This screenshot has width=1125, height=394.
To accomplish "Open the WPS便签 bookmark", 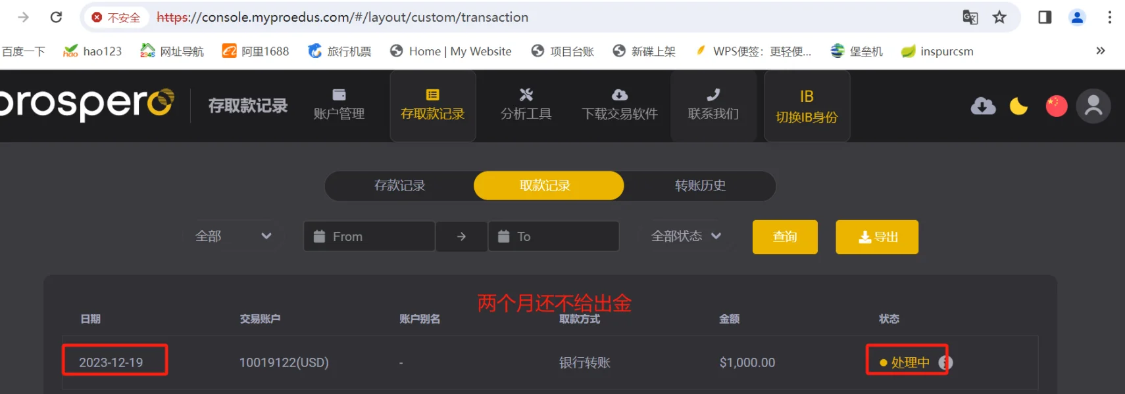I will 753,51.
